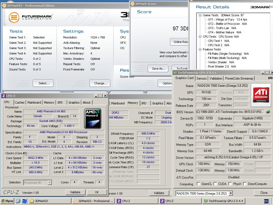Enable the PhysX checkbox
The width and height of the screenshot is (273, 205).
230,184
